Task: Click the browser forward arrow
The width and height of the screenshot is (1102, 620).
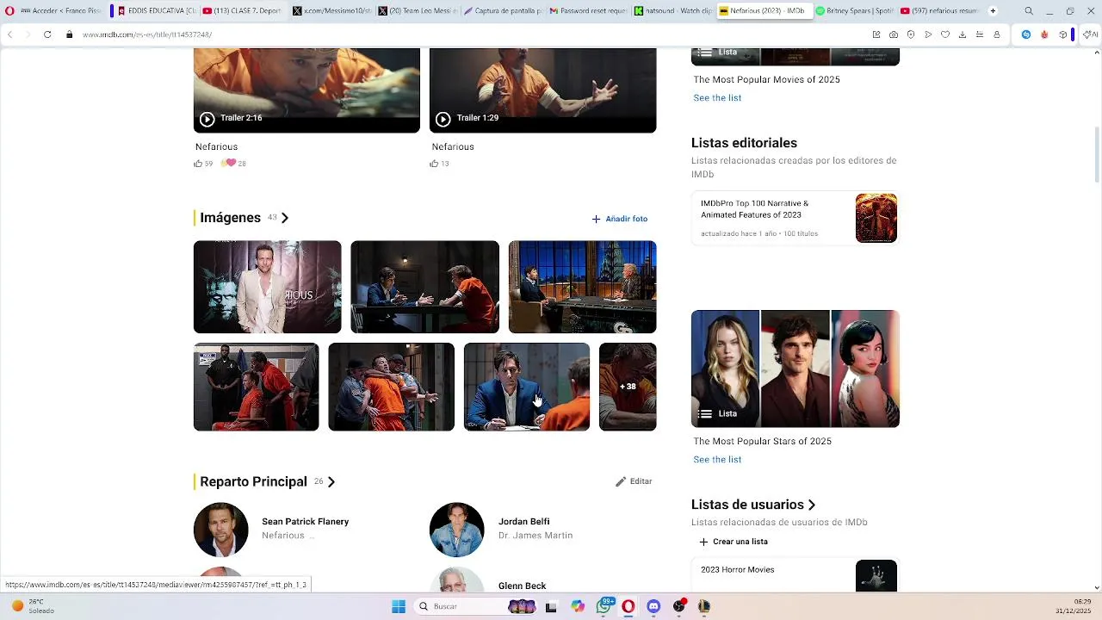Action: pos(28,34)
